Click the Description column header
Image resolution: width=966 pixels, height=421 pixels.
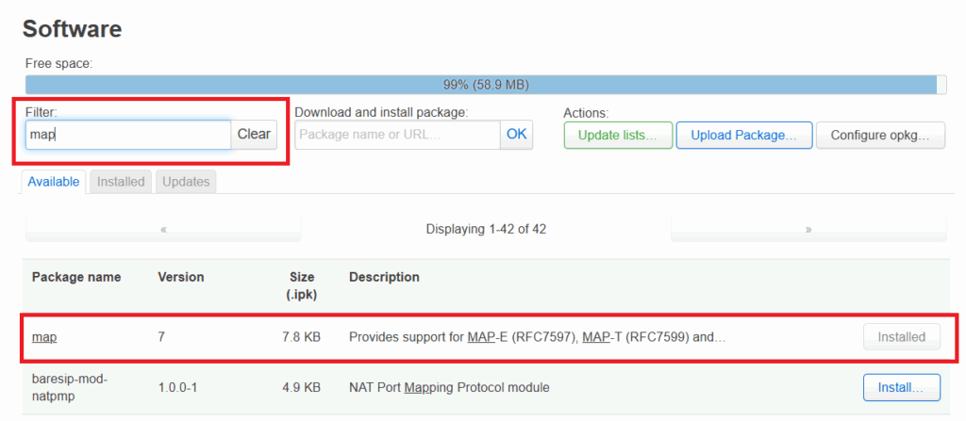(x=384, y=277)
